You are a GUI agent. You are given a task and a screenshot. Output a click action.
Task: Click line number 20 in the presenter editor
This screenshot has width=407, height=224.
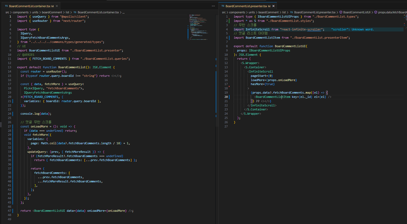pyautogui.click(x=226, y=97)
